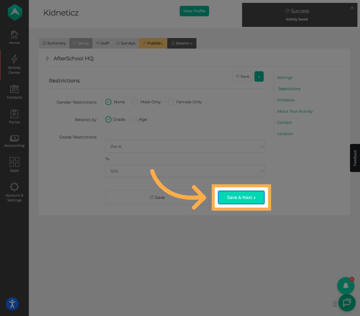Open the chat support bubble
The width and height of the screenshot is (360, 316).
pyautogui.click(x=347, y=303)
